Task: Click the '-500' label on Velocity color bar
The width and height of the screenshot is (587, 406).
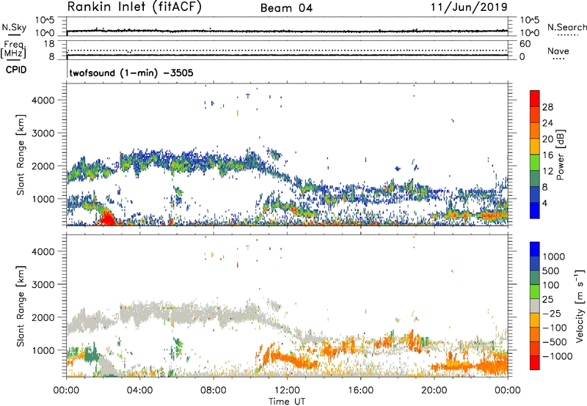Action: tap(555, 342)
